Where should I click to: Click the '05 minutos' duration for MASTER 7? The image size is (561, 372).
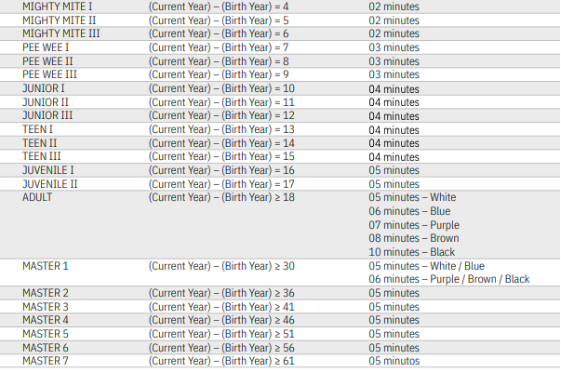[x=394, y=361]
